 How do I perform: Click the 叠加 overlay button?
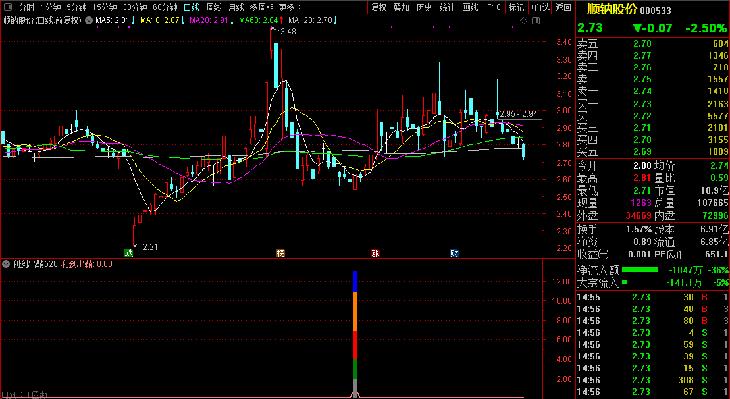click(x=402, y=7)
